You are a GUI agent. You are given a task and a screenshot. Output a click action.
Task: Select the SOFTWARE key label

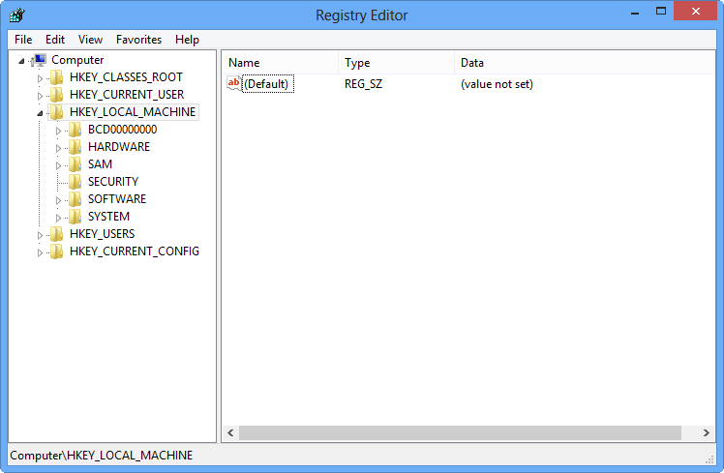click(x=117, y=199)
